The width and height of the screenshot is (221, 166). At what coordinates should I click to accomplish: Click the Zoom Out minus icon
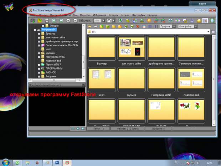point(75,21)
